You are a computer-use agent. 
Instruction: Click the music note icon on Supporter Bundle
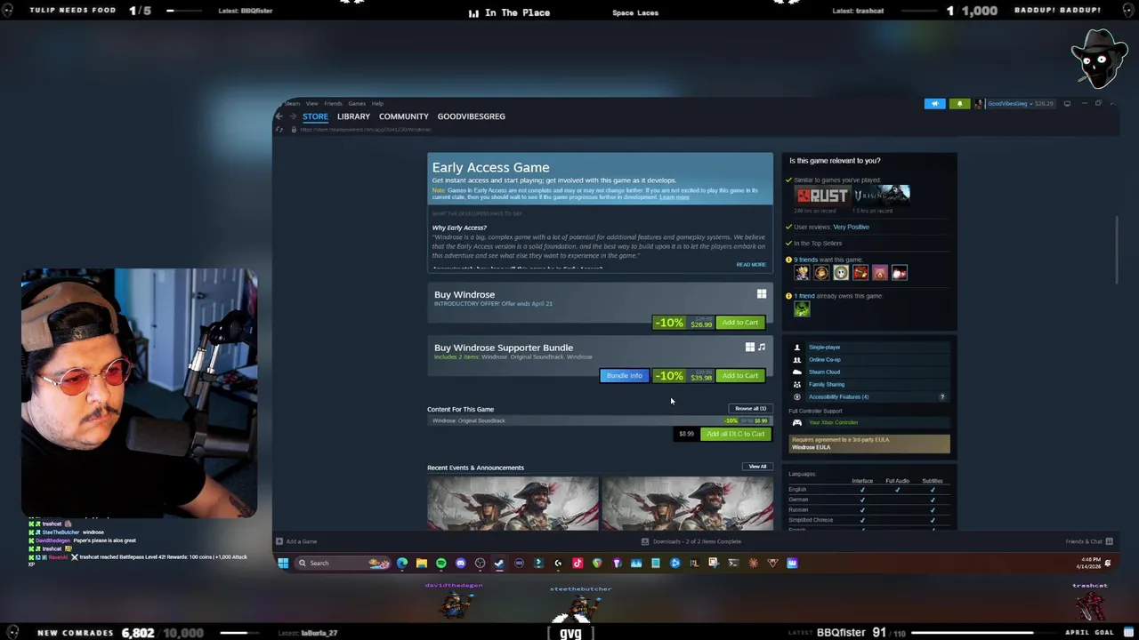pyautogui.click(x=762, y=348)
